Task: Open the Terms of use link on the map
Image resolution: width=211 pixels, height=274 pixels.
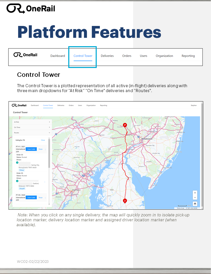Action: point(180,208)
